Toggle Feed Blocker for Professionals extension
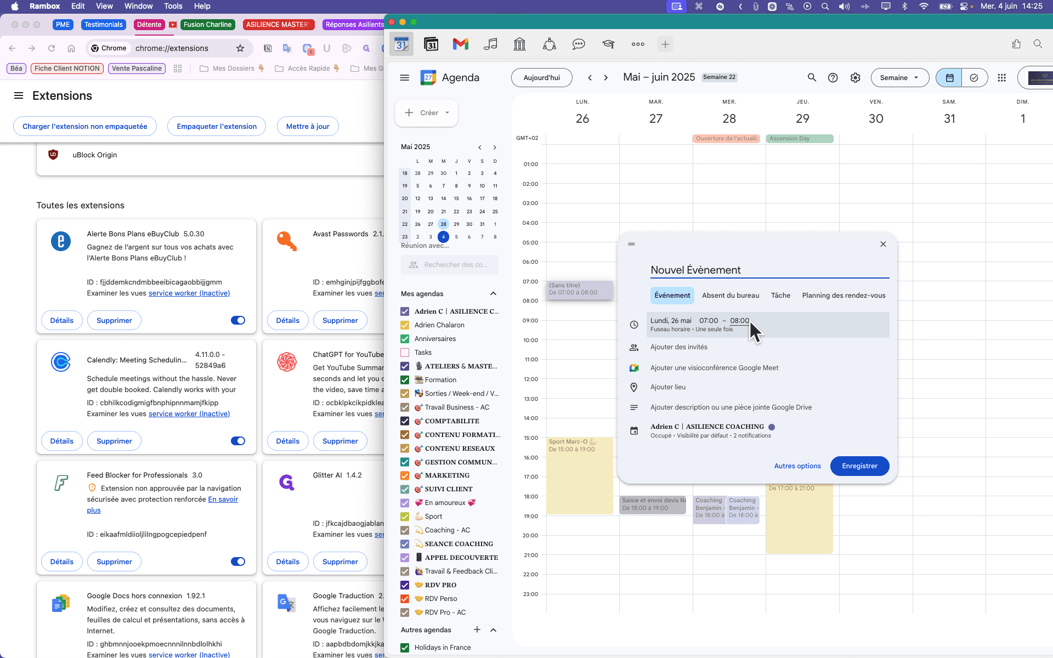Image resolution: width=1053 pixels, height=658 pixels. tap(238, 561)
